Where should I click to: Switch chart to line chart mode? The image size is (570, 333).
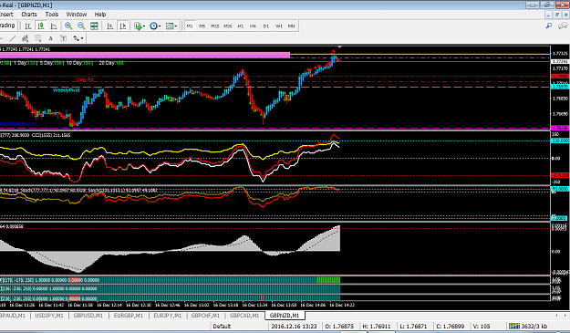pos(54,26)
